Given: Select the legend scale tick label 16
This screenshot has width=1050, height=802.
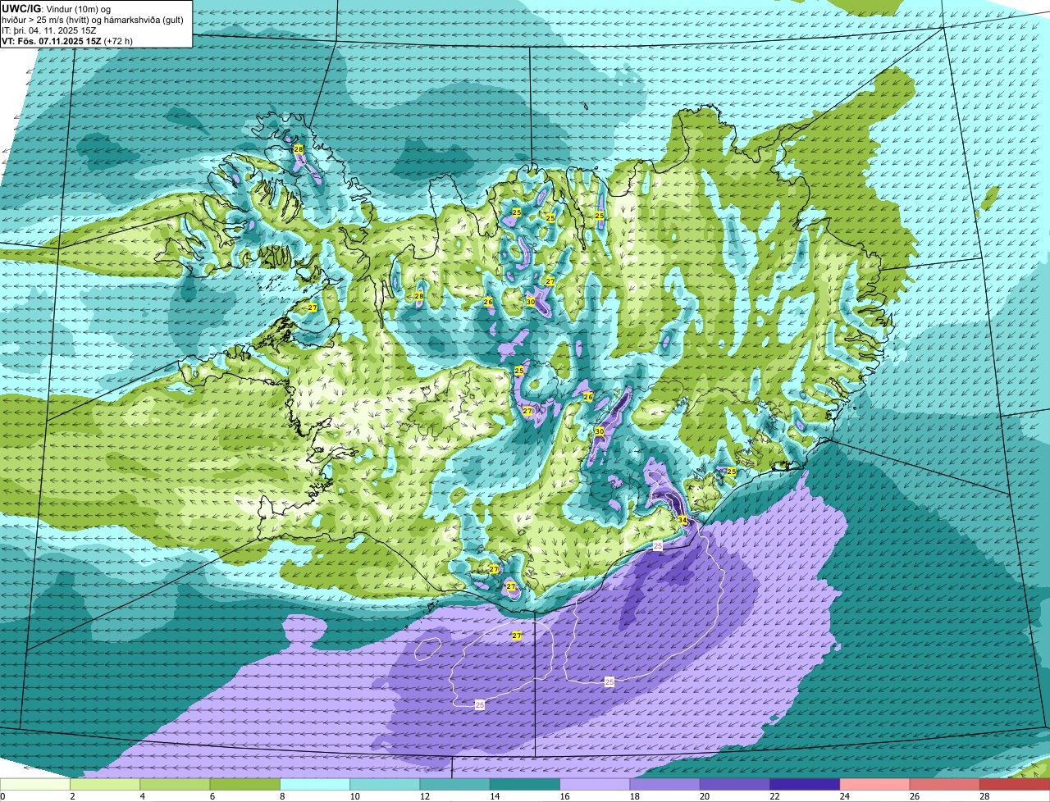Looking at the screenshot, I should [x=564, y=796].
